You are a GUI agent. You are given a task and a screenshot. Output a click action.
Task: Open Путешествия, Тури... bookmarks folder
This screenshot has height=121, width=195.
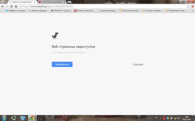[175, 11]
